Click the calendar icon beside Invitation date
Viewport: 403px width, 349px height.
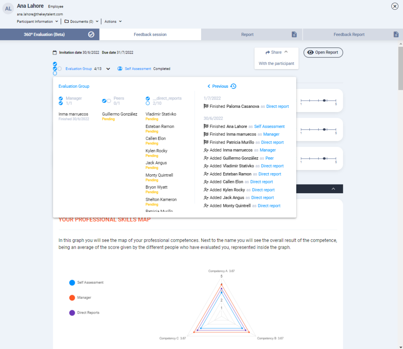(x=55, y=52)
